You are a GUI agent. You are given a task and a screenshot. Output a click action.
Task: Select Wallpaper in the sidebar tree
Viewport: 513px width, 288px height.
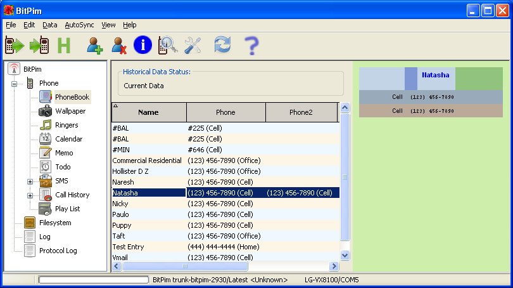[70, 111]
